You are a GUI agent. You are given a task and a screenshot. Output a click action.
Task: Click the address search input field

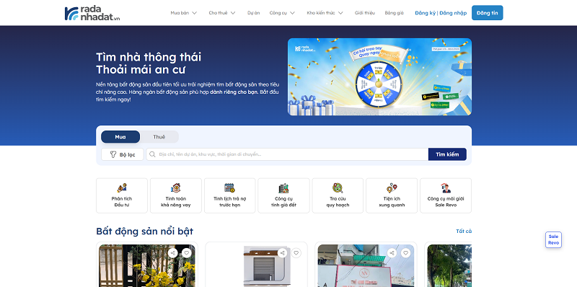pyautogui.click(x=287, y=154)
